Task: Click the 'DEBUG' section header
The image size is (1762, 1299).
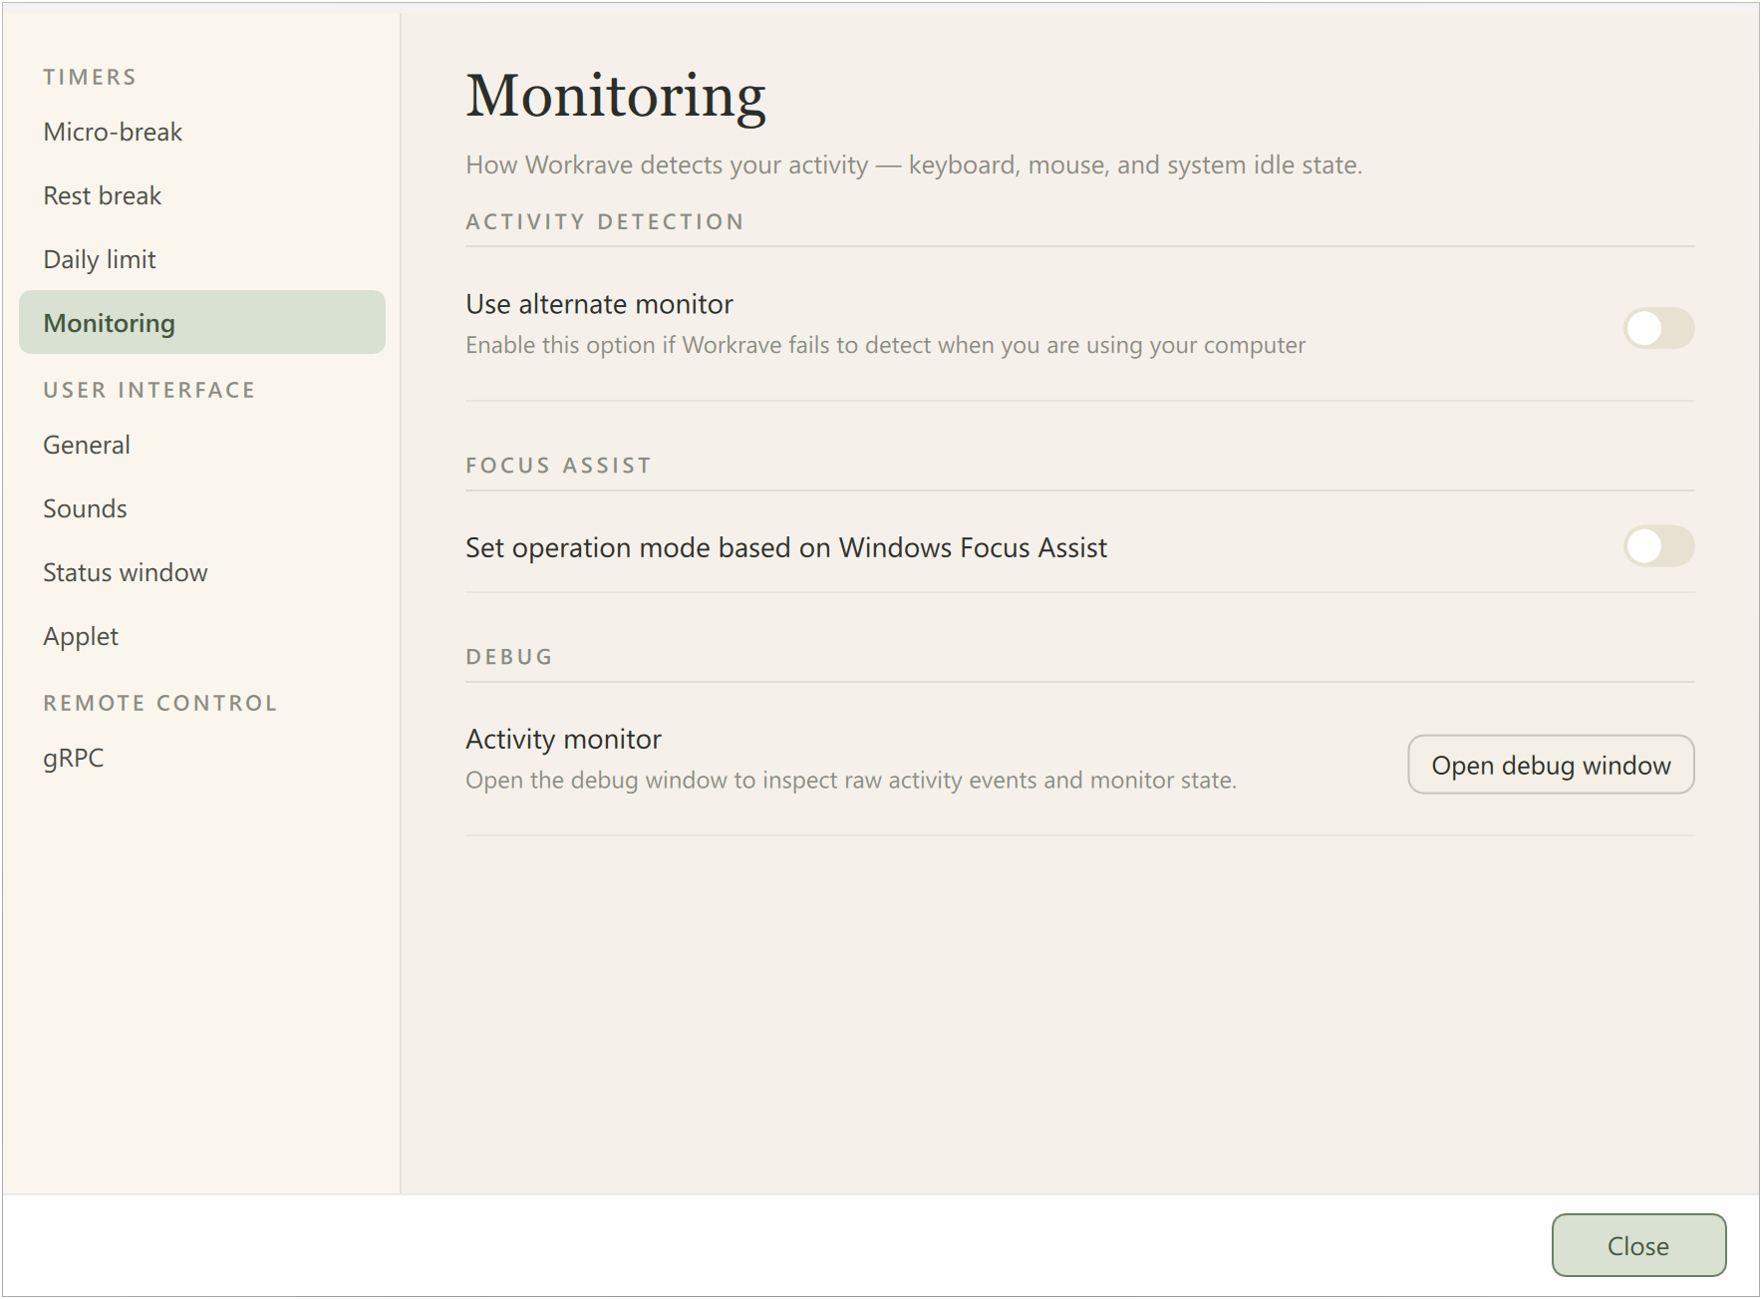Action: [509, 657]
